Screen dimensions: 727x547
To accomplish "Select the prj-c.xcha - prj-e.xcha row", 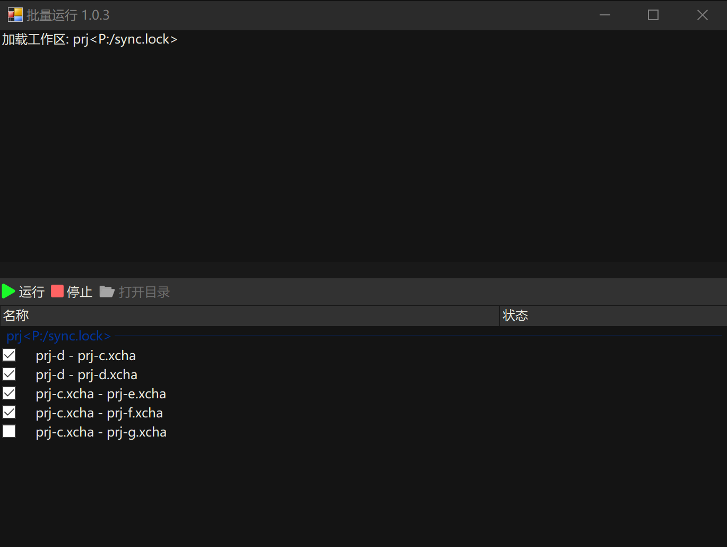I will pyautogui.click(x=101, y=394).
